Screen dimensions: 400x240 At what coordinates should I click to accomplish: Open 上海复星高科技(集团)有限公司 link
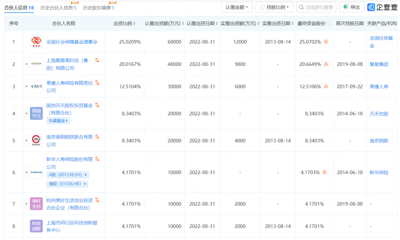click(67, 64)
